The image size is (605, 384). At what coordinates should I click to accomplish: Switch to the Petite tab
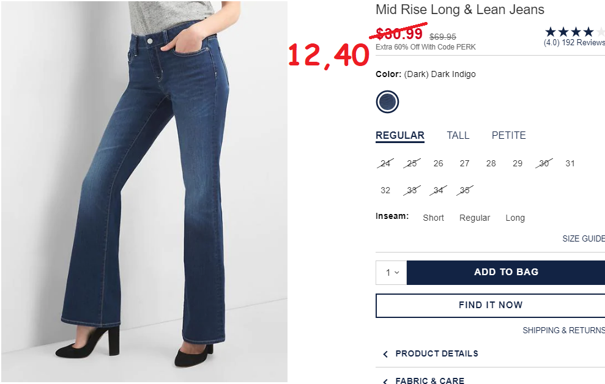[x=508, y=135]
